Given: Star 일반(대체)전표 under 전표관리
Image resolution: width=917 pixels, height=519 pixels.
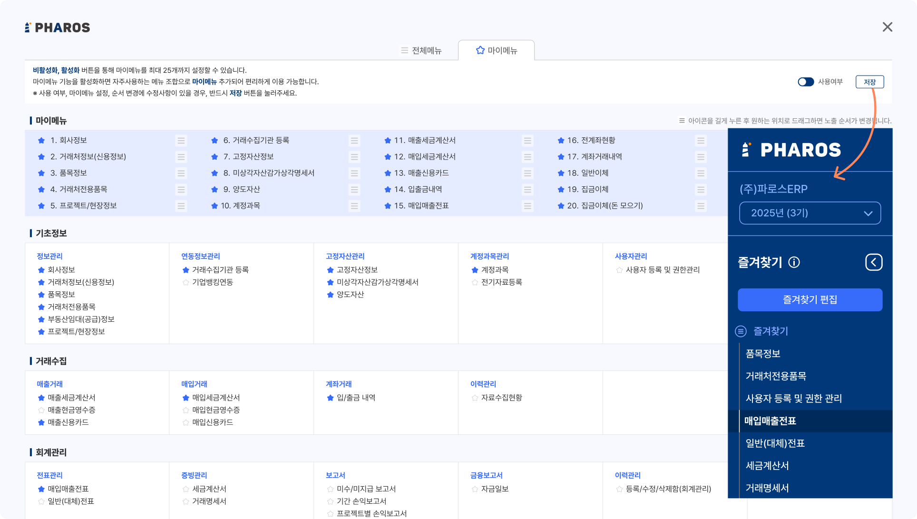Looking at the screenshot, I should coord(41,501).
